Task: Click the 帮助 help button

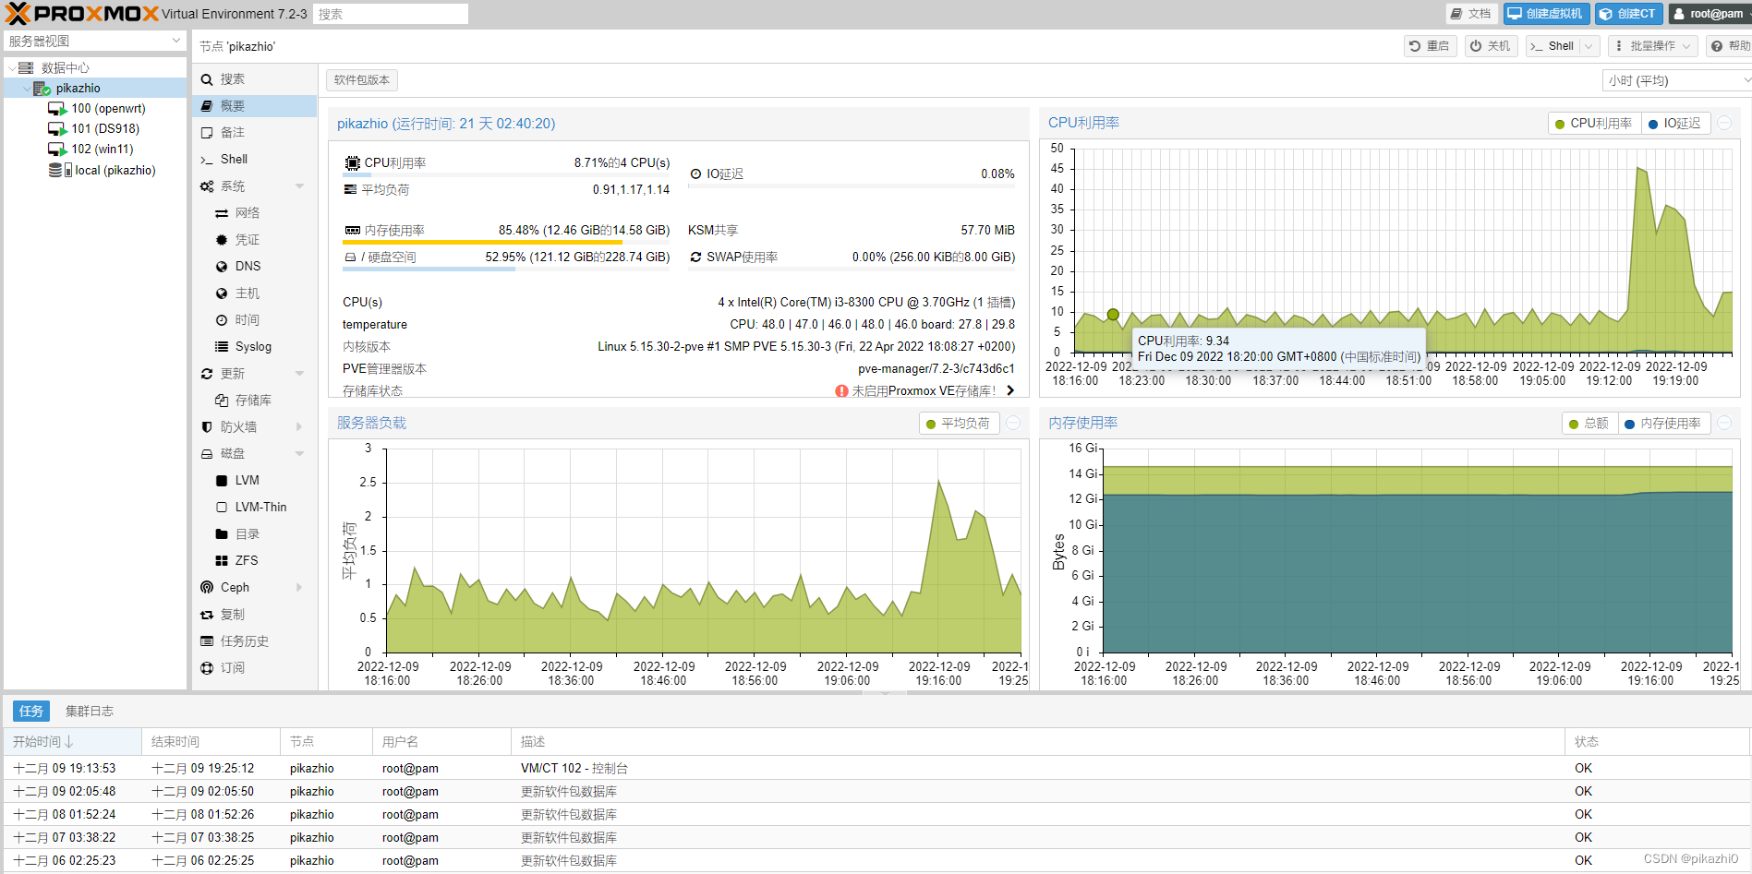Action: (1729, 46)
